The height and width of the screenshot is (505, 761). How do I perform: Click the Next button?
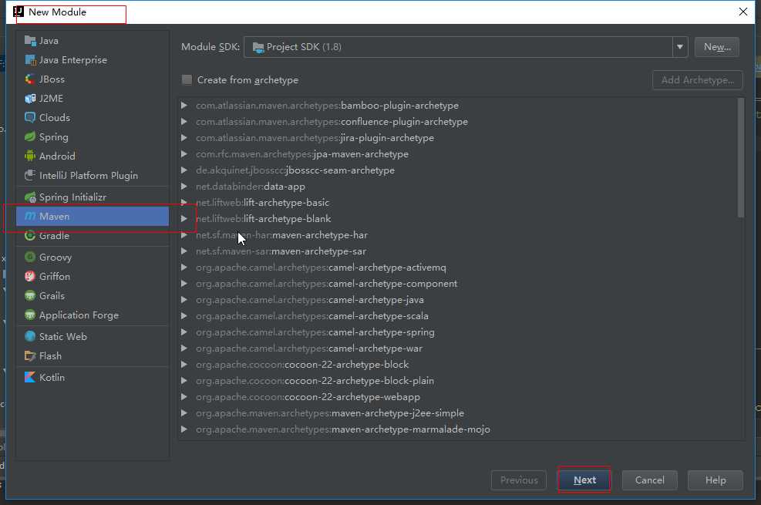point(584,480)
